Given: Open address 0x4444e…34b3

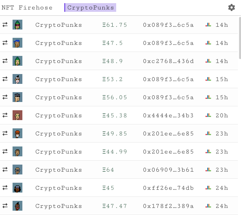Looking at the screenshot, I should (x=168, y=115).
